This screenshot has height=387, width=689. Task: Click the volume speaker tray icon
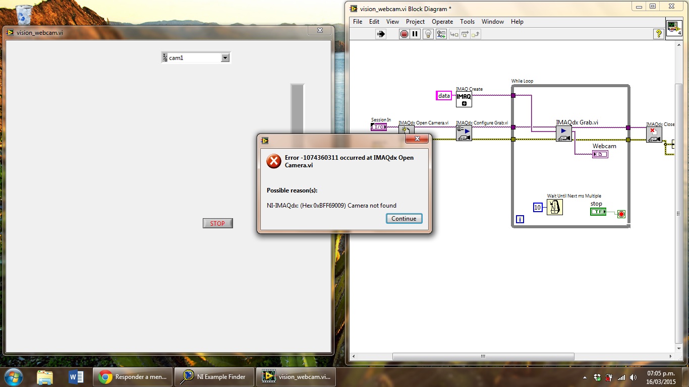634,377
